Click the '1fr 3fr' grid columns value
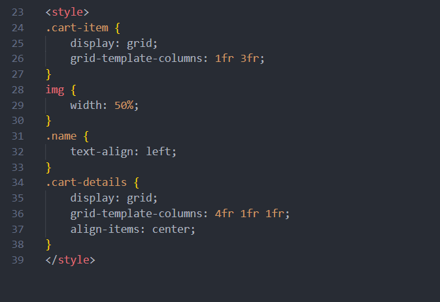440x302 pixels. click(x=239, y=59)
